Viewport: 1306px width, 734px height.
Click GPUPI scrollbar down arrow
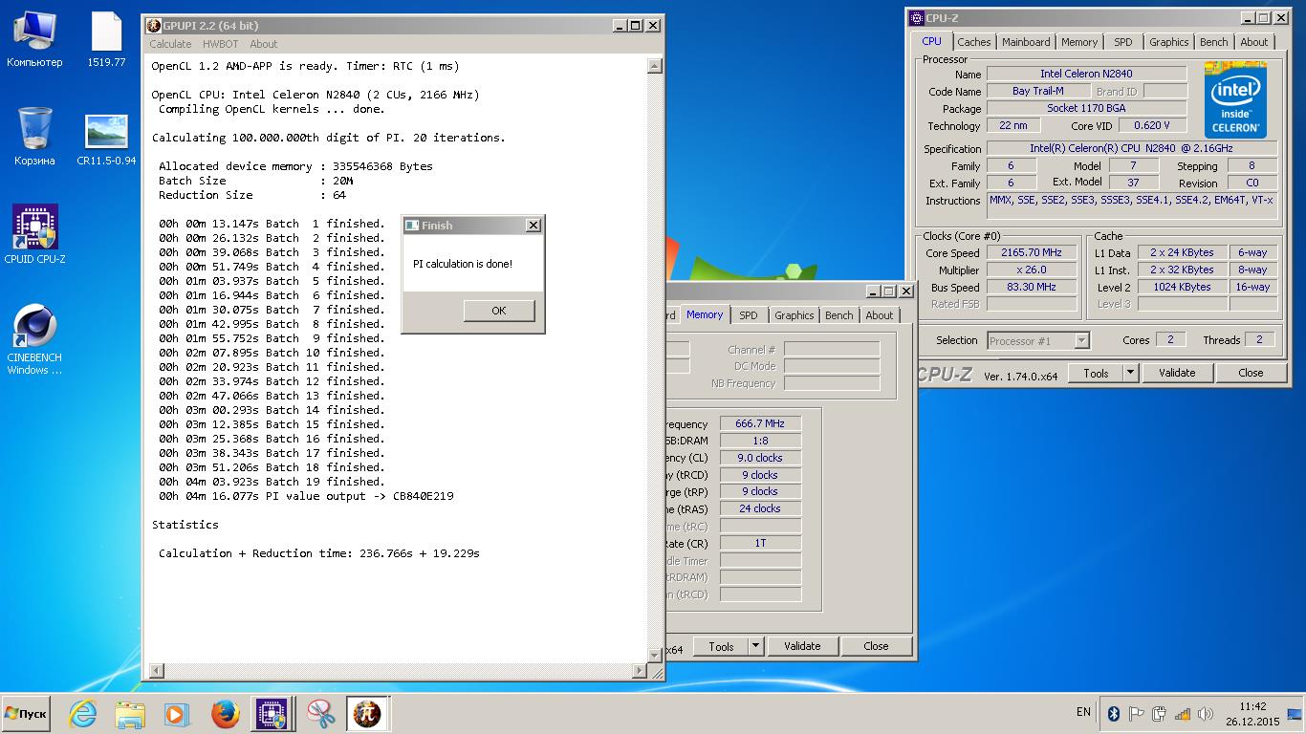pos(655,655)
